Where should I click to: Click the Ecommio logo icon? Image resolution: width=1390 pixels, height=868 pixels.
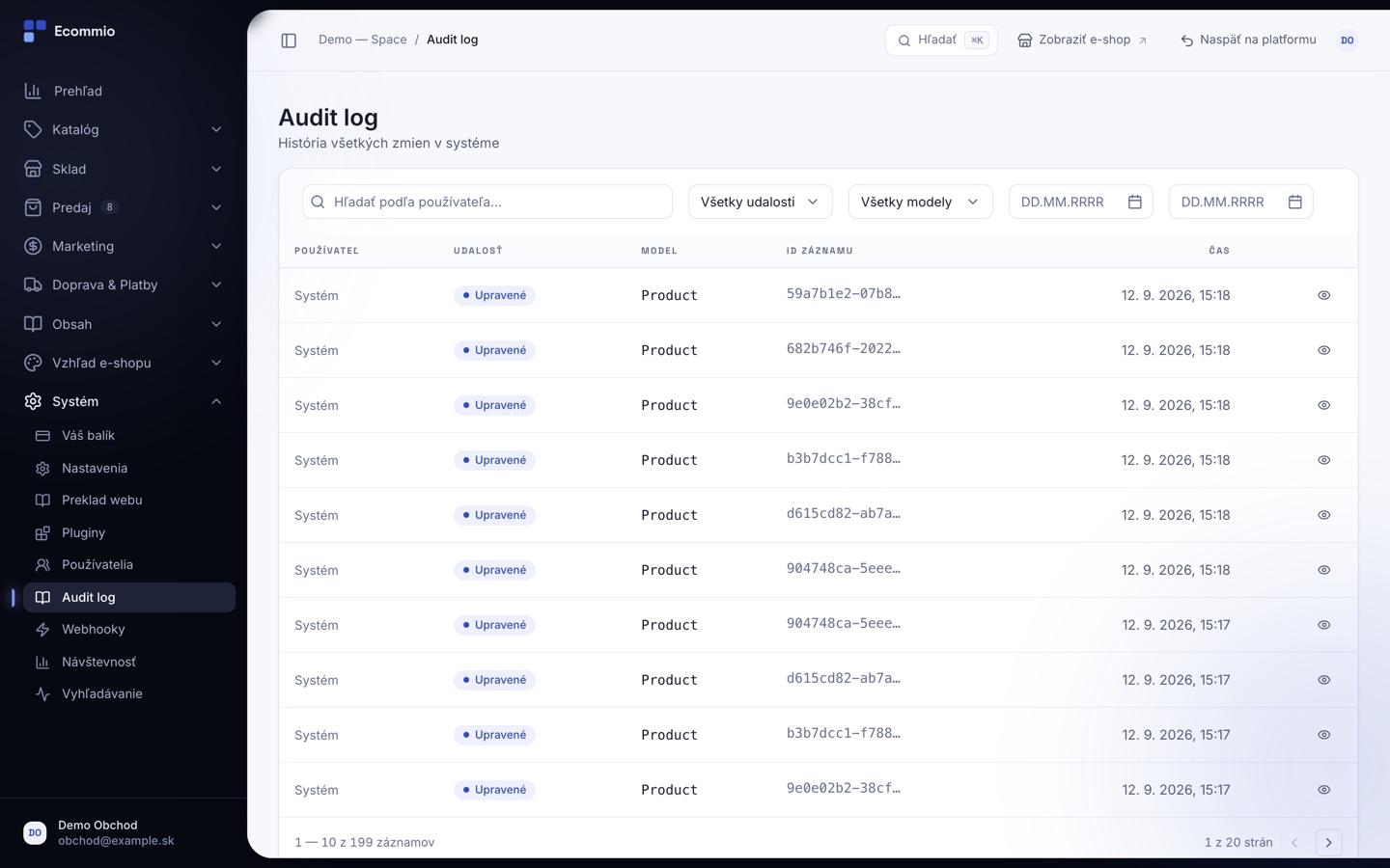pos(35,31)
